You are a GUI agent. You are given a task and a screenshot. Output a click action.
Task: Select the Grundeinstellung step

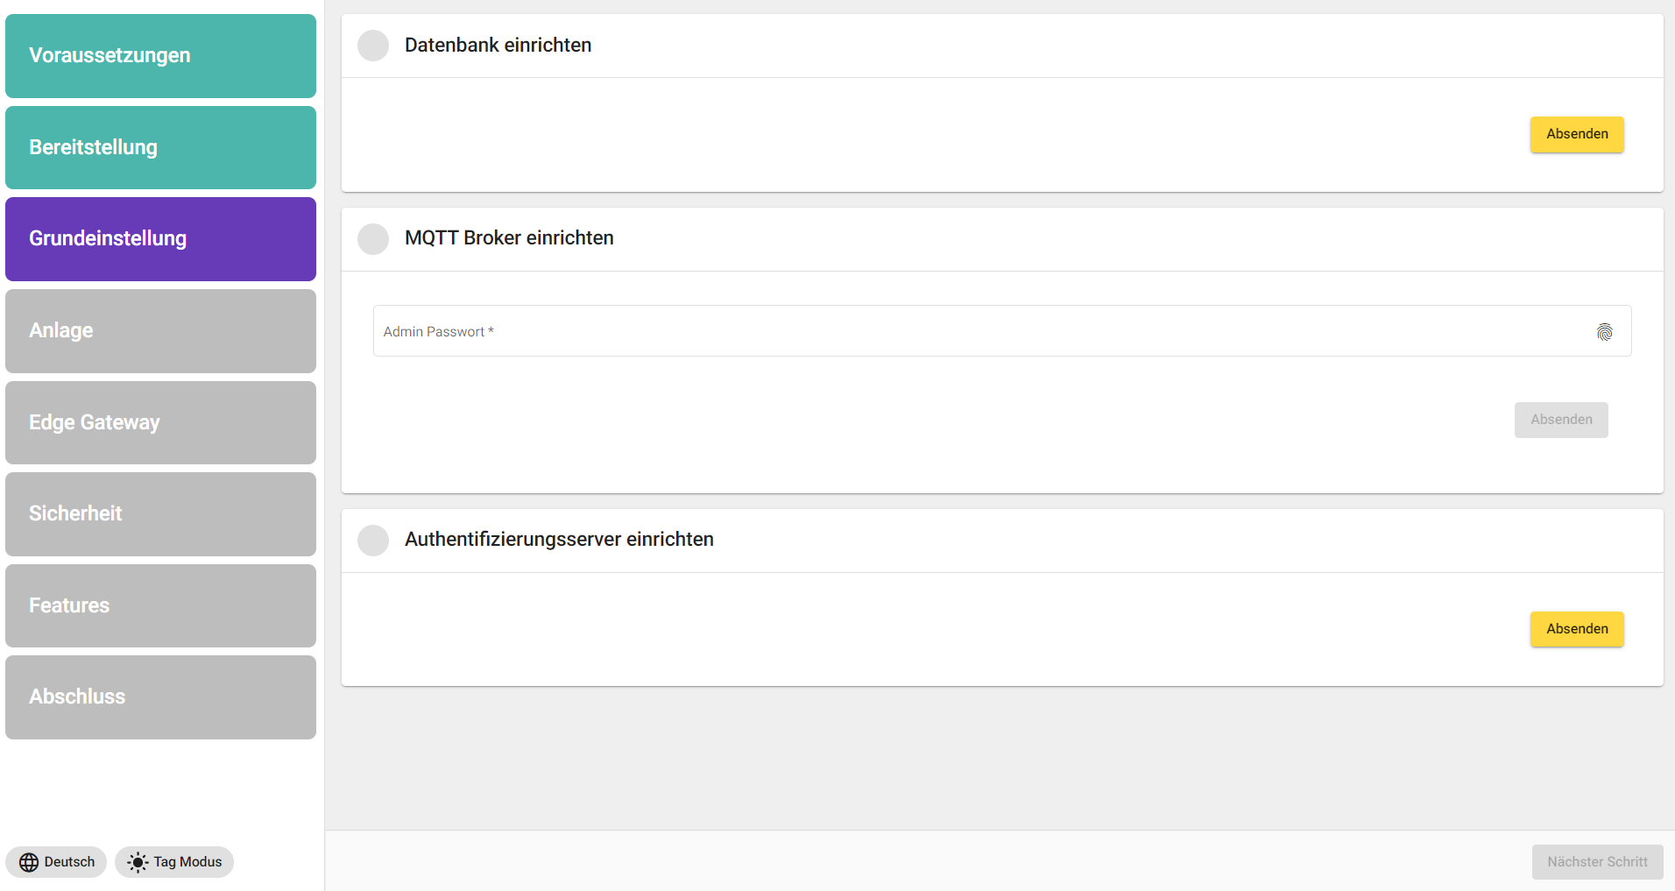tap(160, 239)
